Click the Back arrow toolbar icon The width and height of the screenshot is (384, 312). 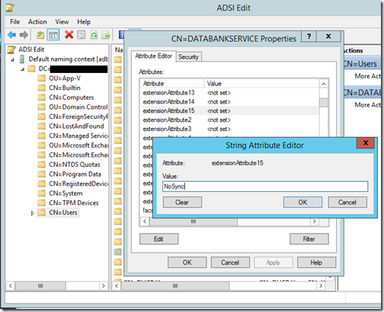click(x=11, y=35)
